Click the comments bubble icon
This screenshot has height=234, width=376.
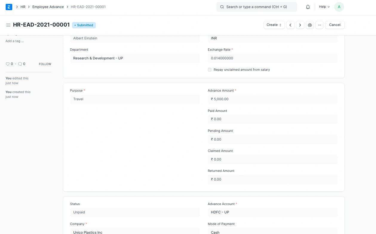click(20, 64)
